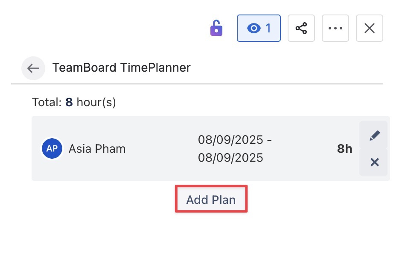Screen dimensions: 408x256
Task: Open the more actions ellipsis menu
Action: click(x=335, y=28)
